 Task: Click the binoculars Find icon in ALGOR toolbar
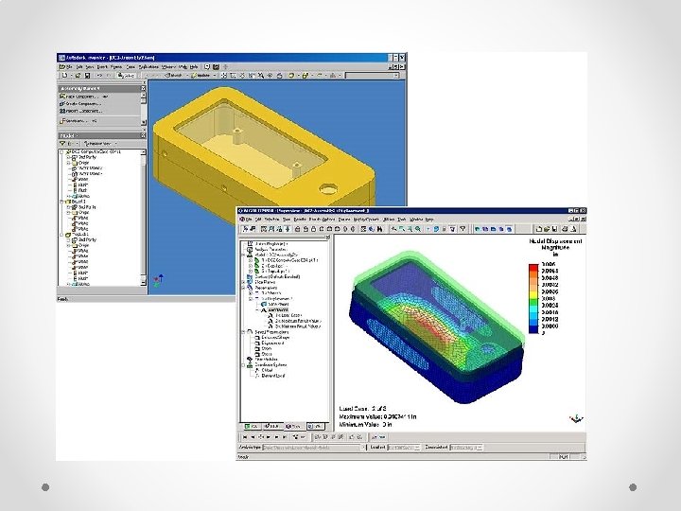tap(380, 229)
